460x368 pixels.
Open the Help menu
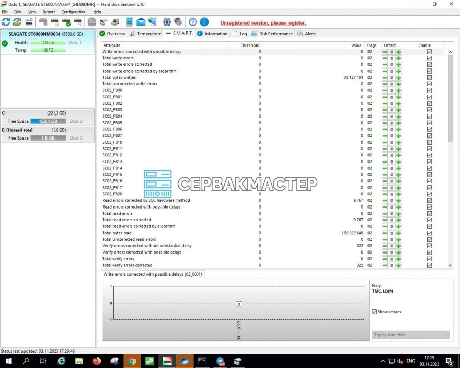click(97, 12)
